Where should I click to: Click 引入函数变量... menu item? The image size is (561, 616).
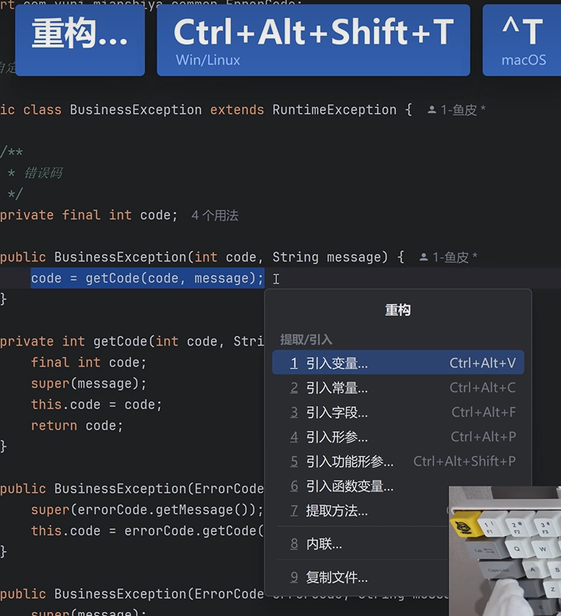(349, 487)
